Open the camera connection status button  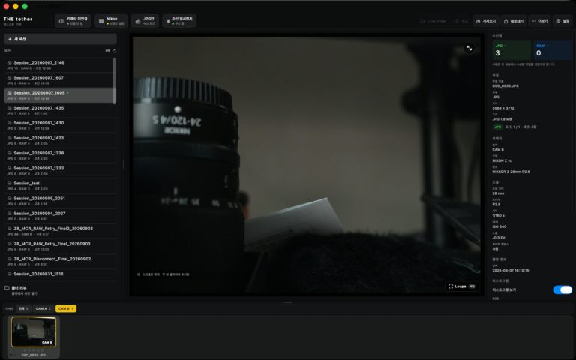click(x=73, y=20)
